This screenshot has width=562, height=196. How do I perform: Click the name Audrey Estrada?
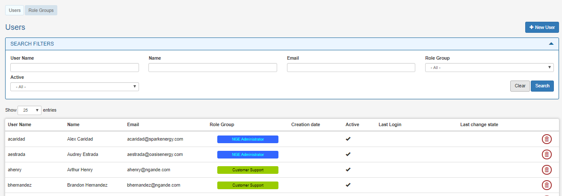pyautogui.click(x=83, y=154)
